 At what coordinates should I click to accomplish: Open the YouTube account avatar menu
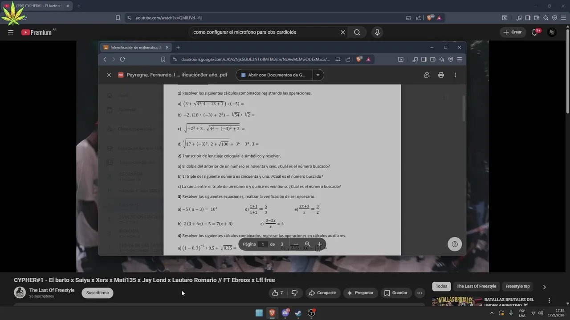click(552, 32)
